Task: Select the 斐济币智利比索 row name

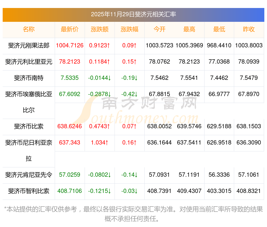Action: coord(29,191)
